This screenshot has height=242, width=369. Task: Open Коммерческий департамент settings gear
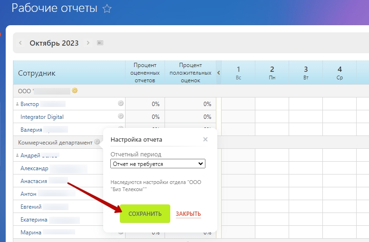tap(97, 142)
